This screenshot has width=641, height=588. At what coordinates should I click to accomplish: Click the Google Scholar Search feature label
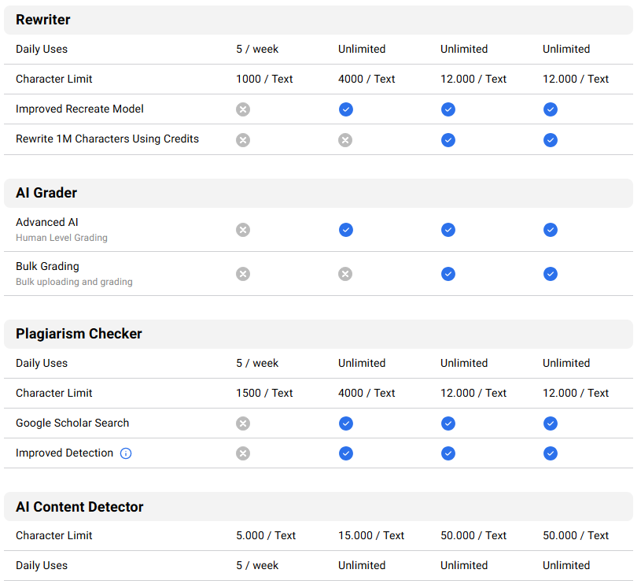[72, 423]
